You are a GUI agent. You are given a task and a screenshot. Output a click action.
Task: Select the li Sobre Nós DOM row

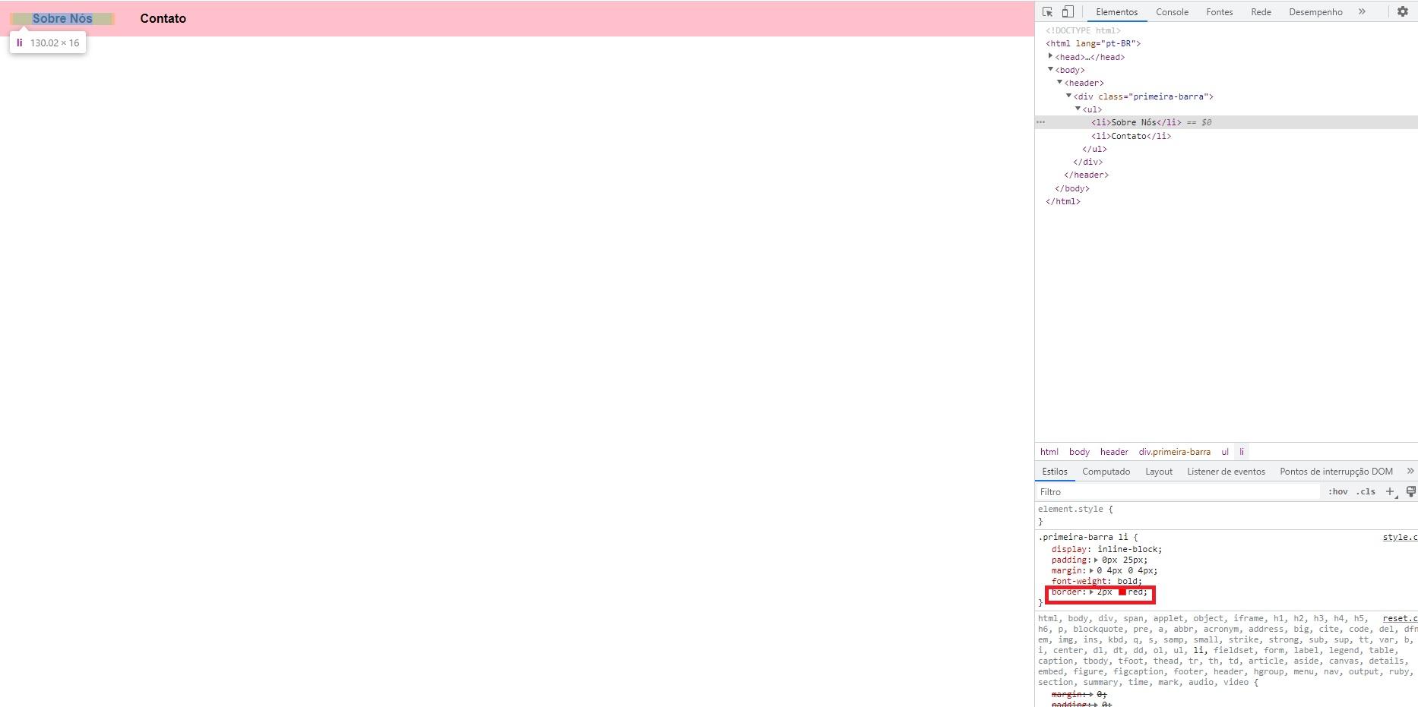(1226, 122)
